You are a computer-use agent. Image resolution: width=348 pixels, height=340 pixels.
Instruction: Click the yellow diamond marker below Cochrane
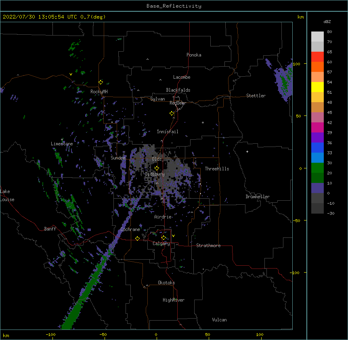[x=137, y=238]
